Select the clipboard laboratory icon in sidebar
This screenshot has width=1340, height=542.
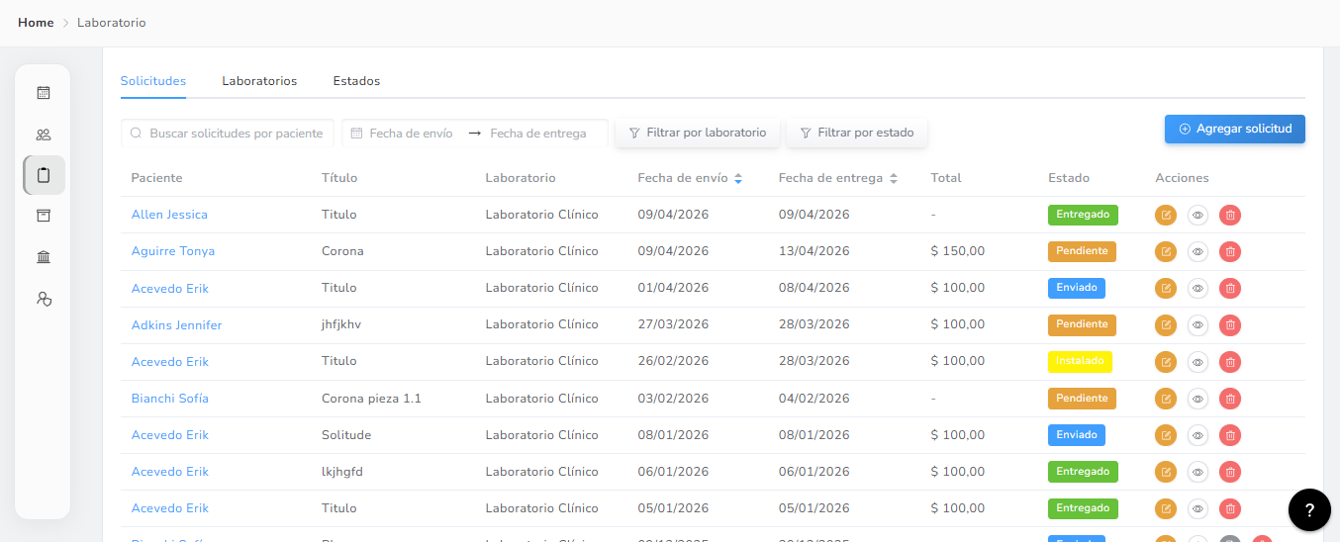(x=44, y=175)
